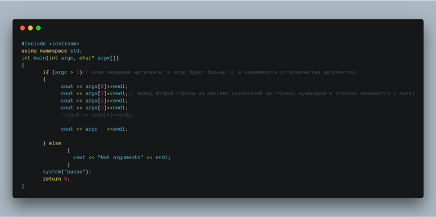The image size is (436, 217).
Task: Click the green maximize dot
Action: coord(39,28)
